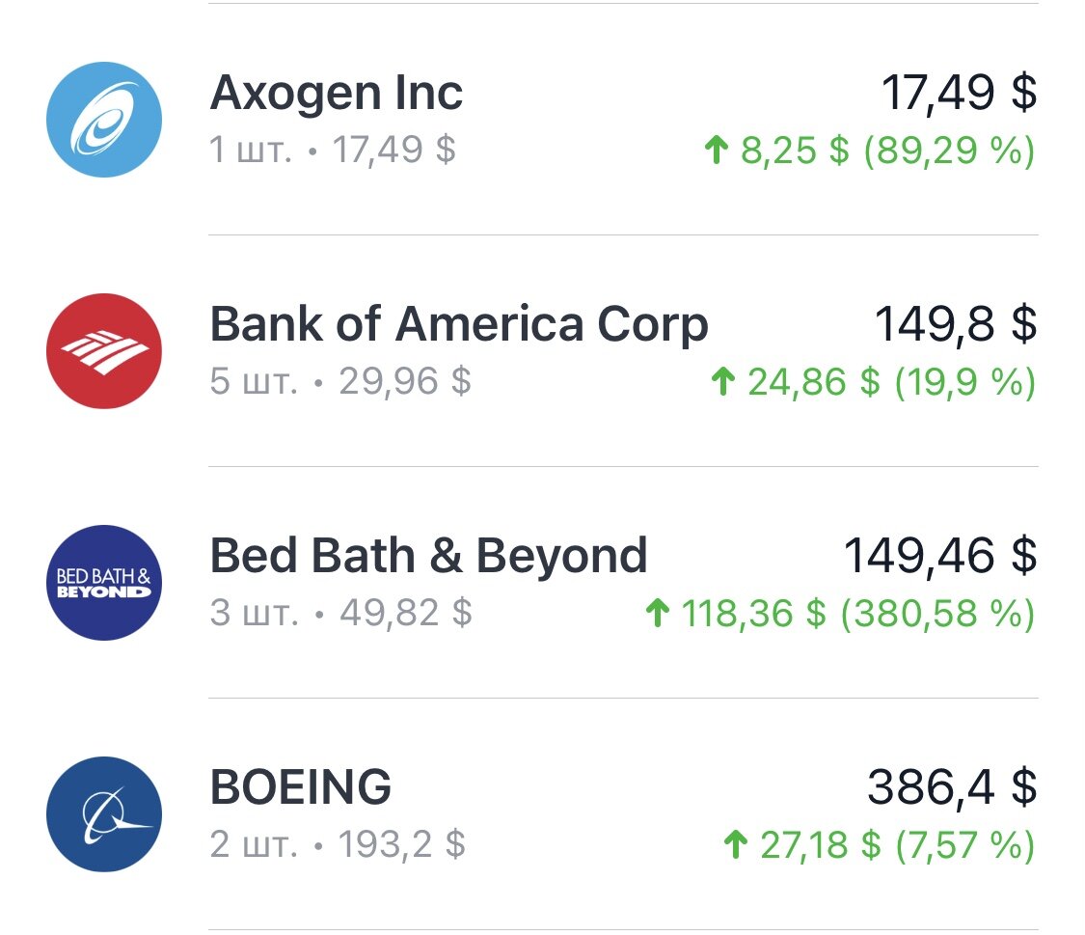Tap the Bank of America logo icon
Viewport: 1085px width, 935px height.
pos(104,351)
